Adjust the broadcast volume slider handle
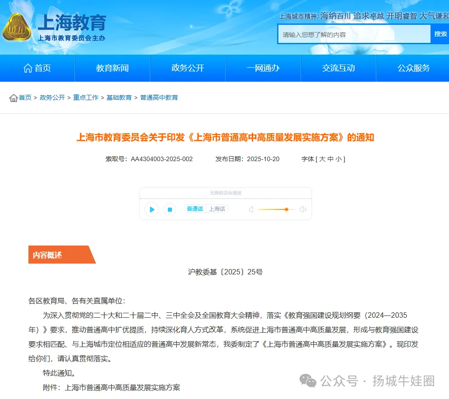 (x=287, y=209)
